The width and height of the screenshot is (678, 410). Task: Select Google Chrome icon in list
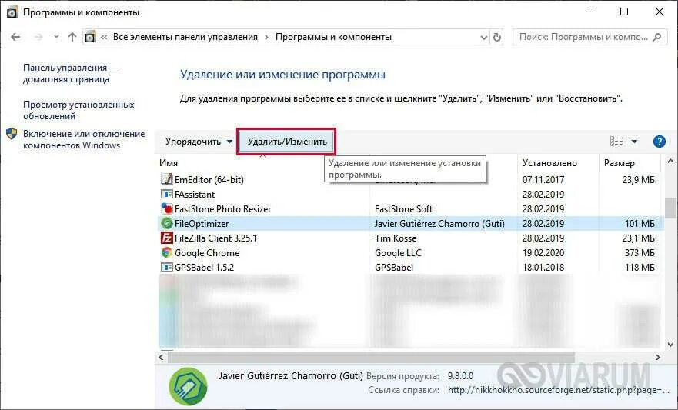point(166,252)
